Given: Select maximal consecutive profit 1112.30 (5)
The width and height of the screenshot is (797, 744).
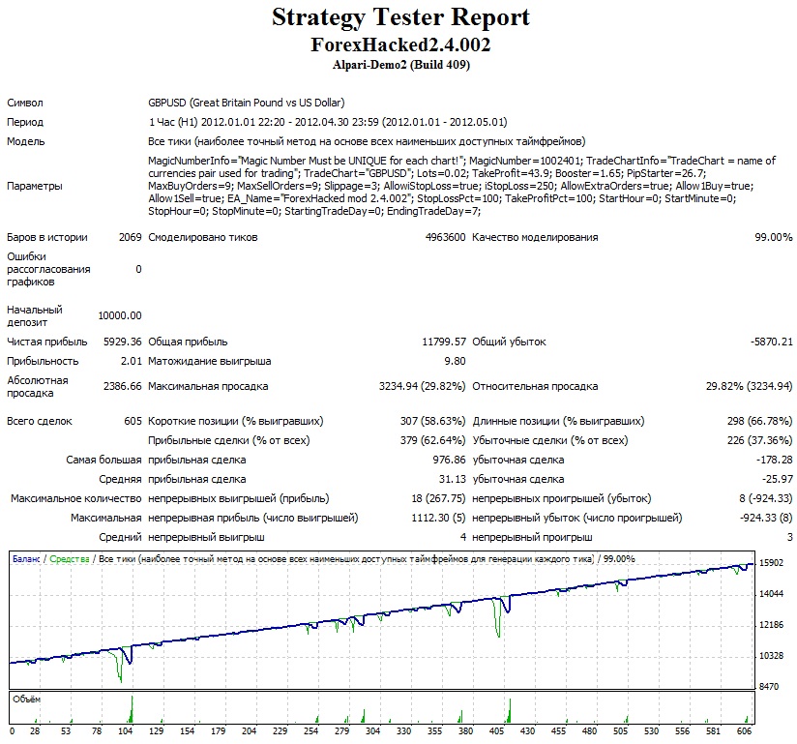Looking at the screenshot, I should (439, 519).
